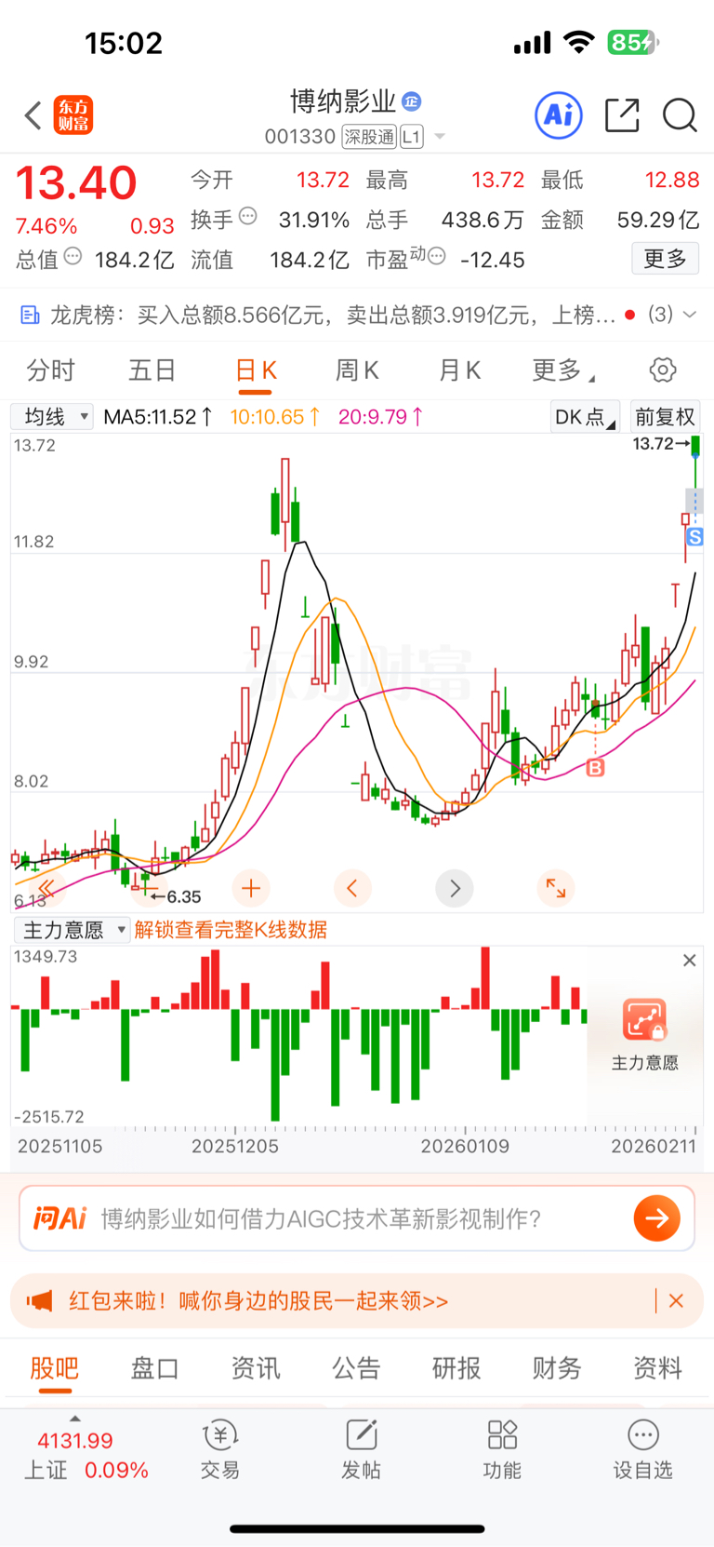
Task: Select 日K tab
Action: [256, 370]
